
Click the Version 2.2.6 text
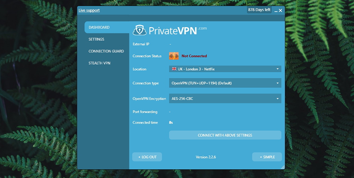click(206, 157)
